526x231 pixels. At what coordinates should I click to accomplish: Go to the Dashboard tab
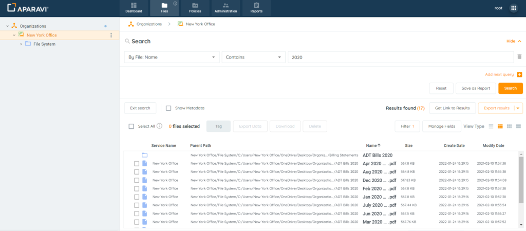click(134, 8)
